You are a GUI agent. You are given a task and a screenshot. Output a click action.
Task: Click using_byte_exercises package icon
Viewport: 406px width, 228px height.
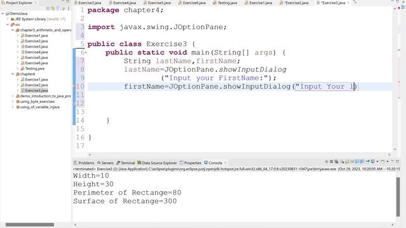[18, 101]
